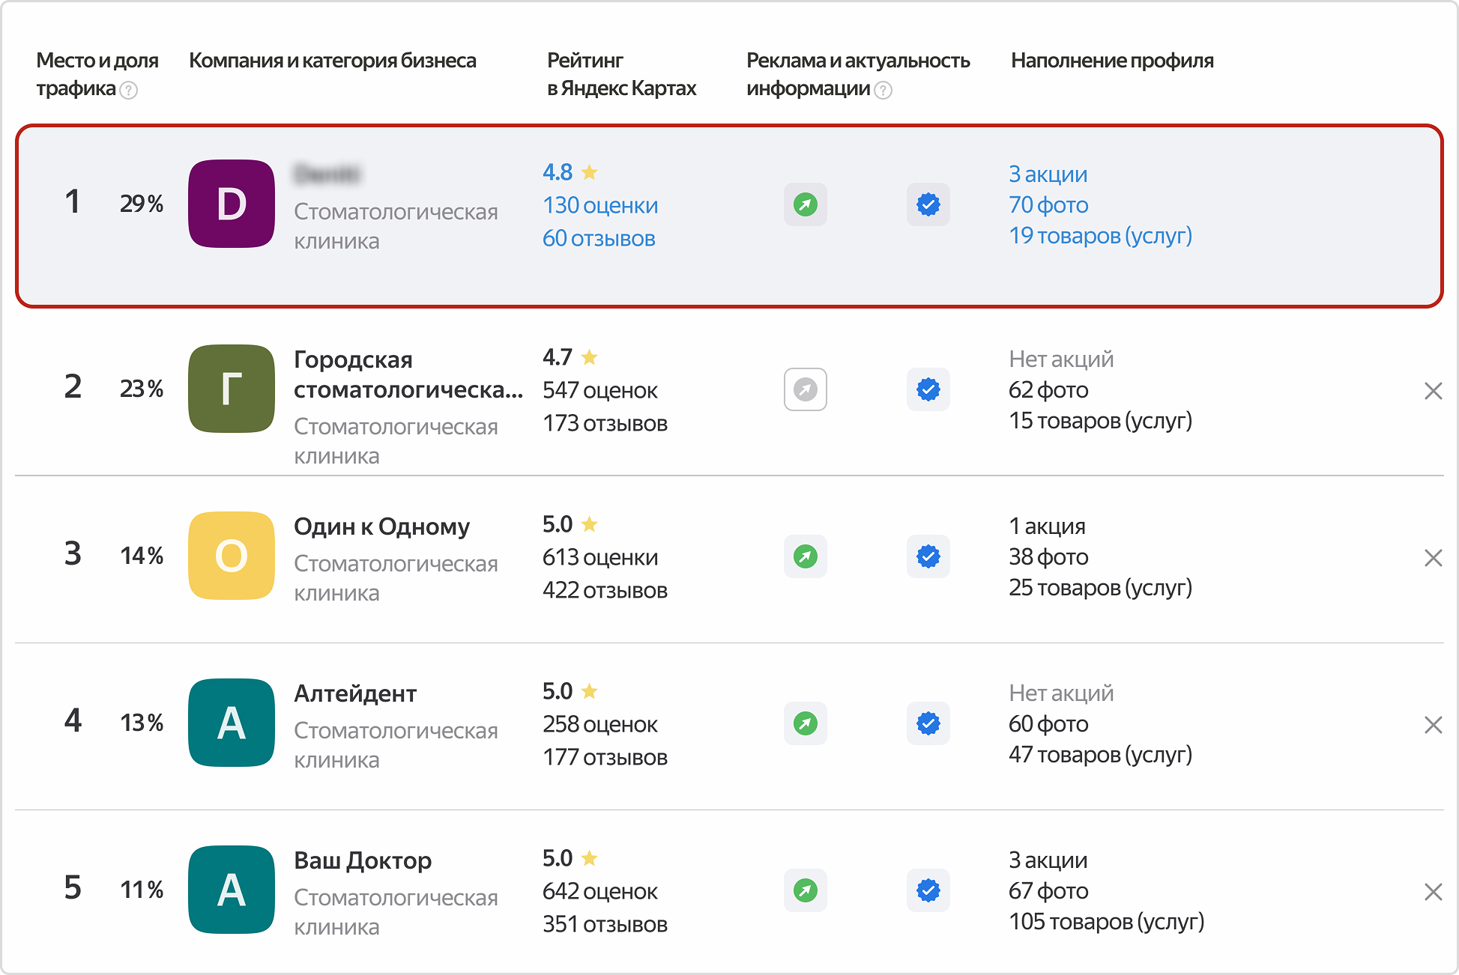The image size is (1459, 975).
Task: Click yellow 'О' logo of Один к Одному
Action: click(231, 556)
